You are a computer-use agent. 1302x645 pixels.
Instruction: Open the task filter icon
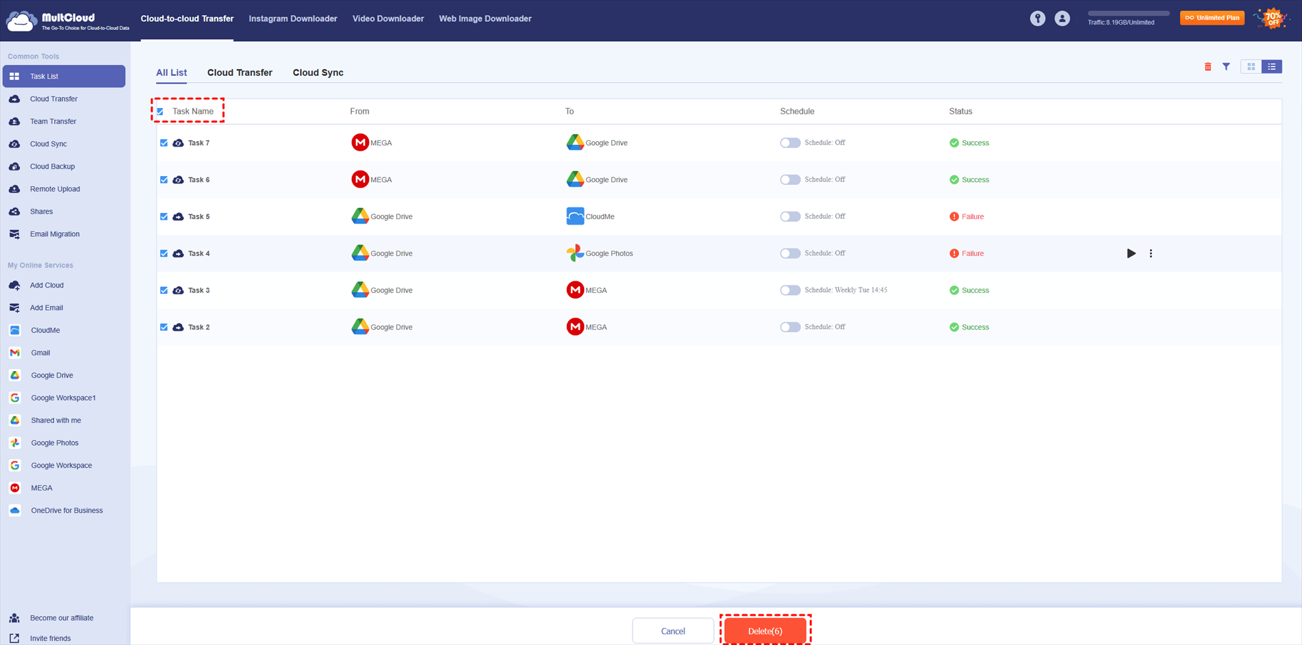point(1226,66)
